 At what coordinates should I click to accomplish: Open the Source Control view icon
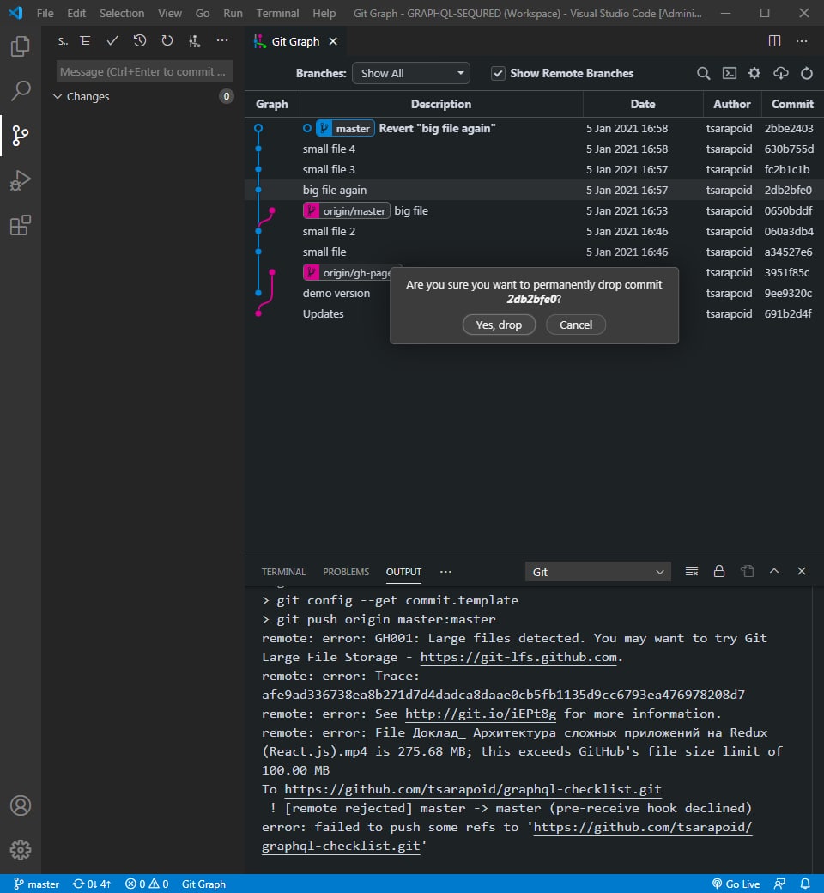21,136
